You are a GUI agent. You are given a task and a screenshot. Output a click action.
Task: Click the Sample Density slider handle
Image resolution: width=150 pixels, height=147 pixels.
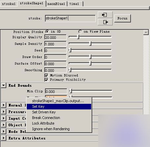(90, 44)
